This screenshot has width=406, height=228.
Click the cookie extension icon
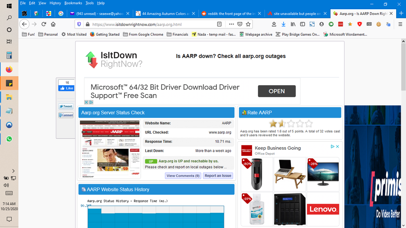(378, 24)
